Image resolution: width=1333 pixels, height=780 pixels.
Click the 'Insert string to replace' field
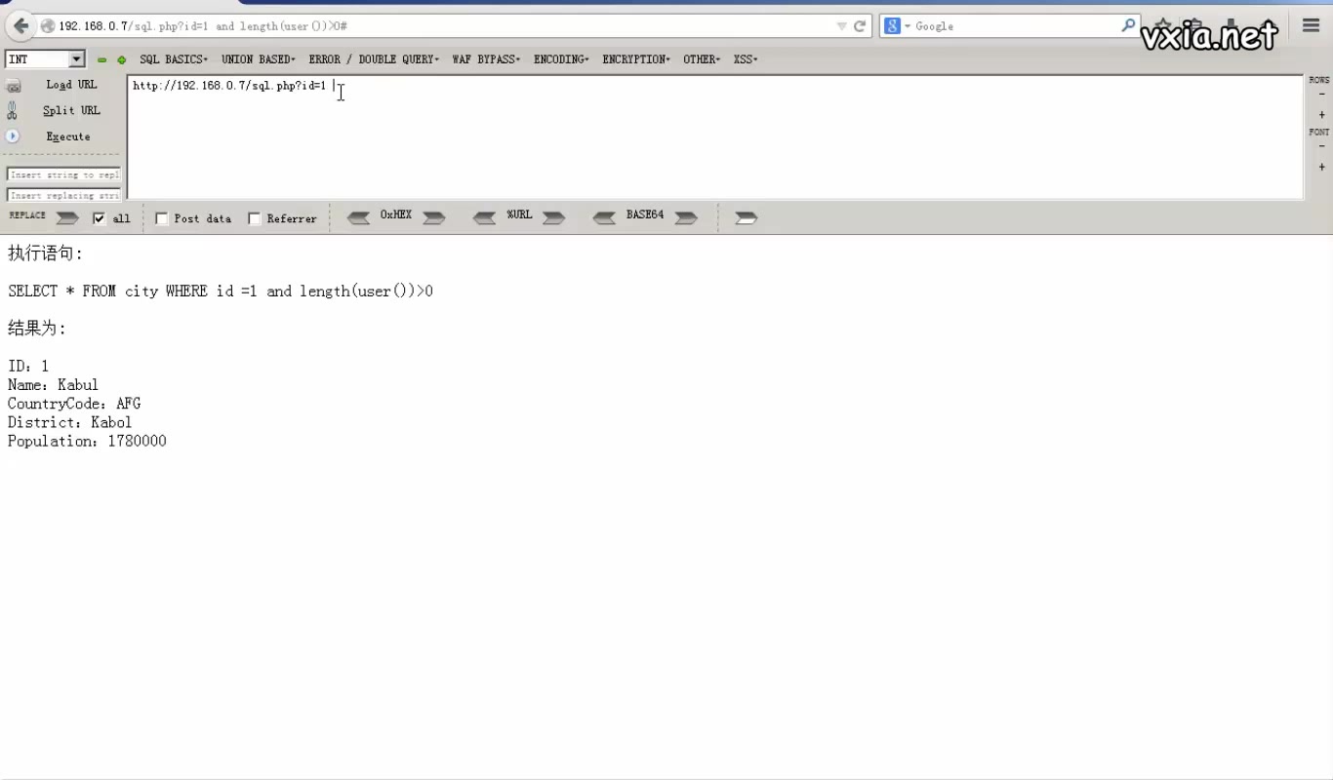(x=63, y=175)
